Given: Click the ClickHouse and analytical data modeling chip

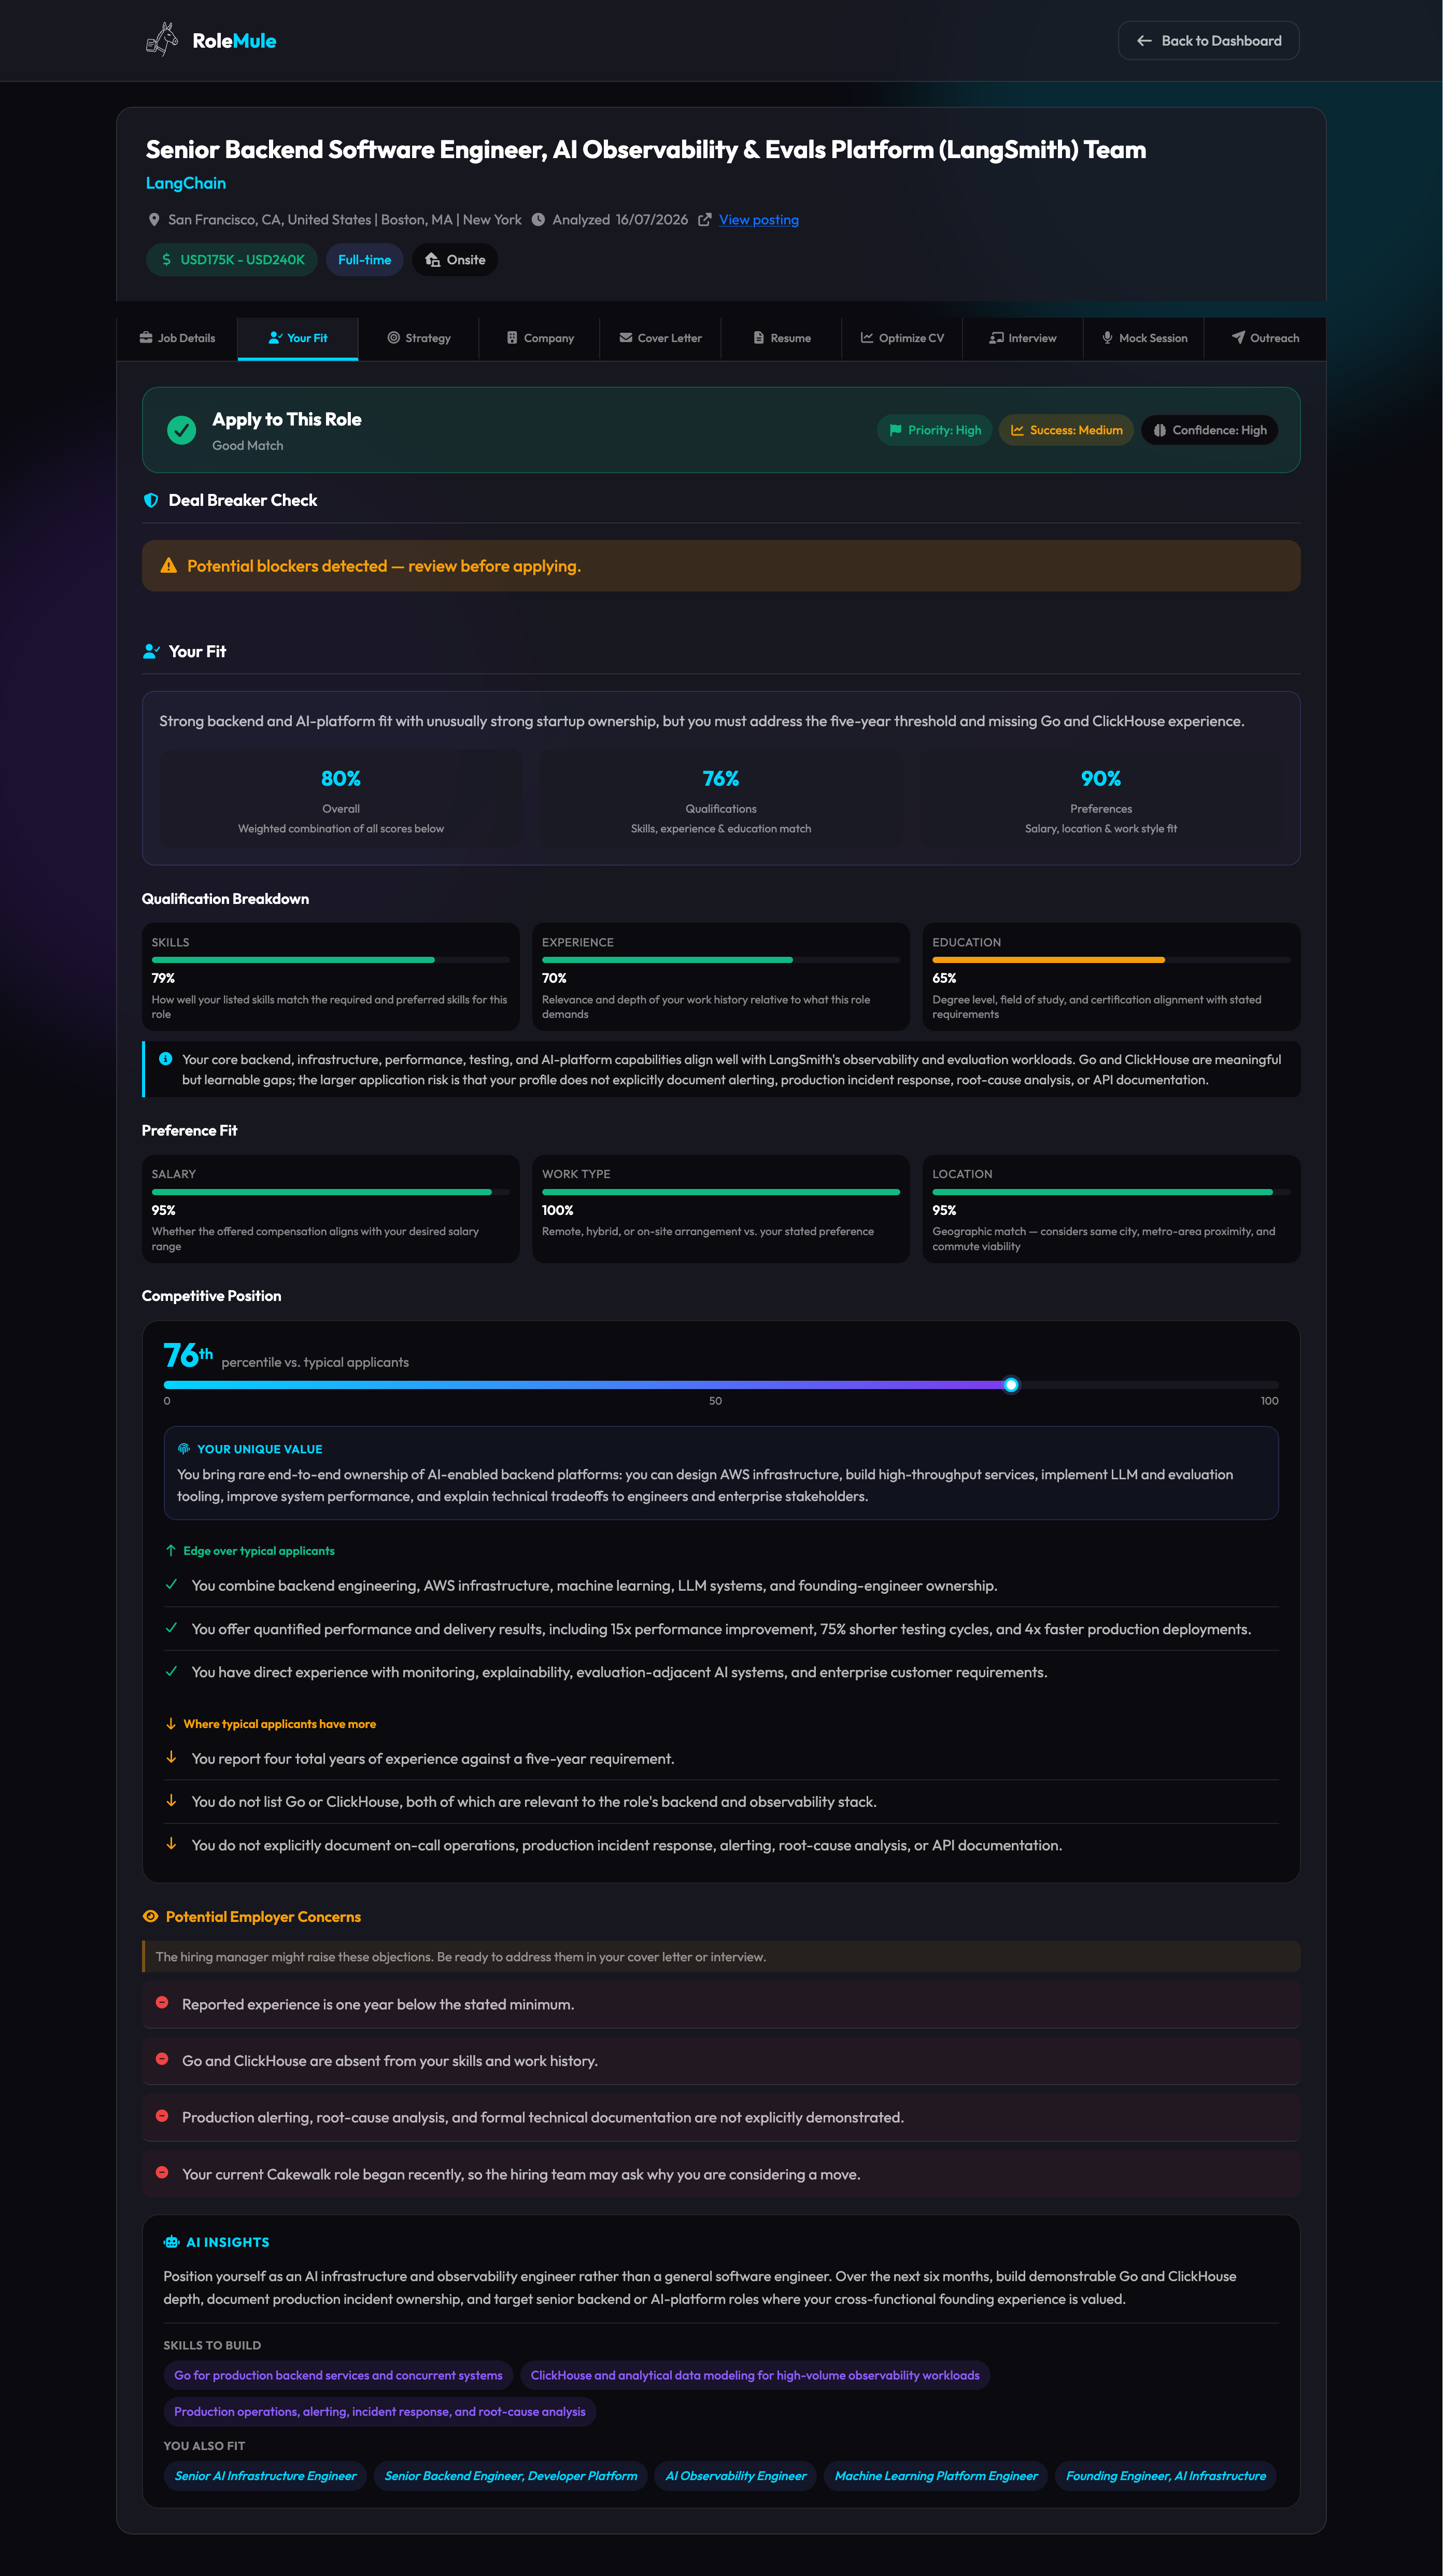Looking at the screenshot, I should (755, 2375).
